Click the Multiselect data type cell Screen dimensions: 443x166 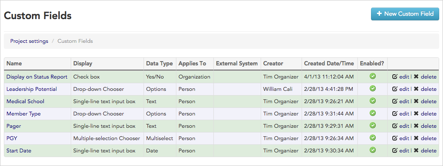pyautogui.click(x=159, y=138)
